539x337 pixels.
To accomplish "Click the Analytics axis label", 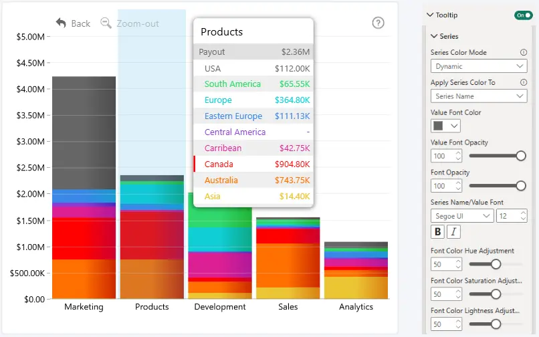I will [x=356, y=307].
